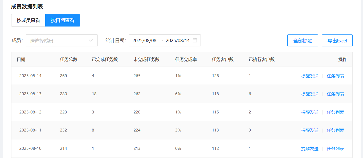
Task: Click task customers value 115
Action: coord(215,112)
